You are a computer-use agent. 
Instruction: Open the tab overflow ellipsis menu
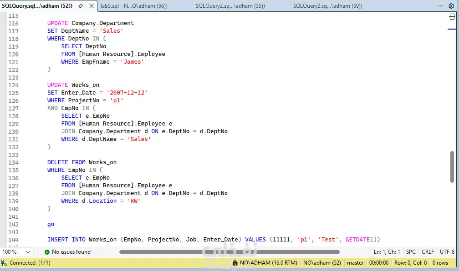tap(440, 6)
